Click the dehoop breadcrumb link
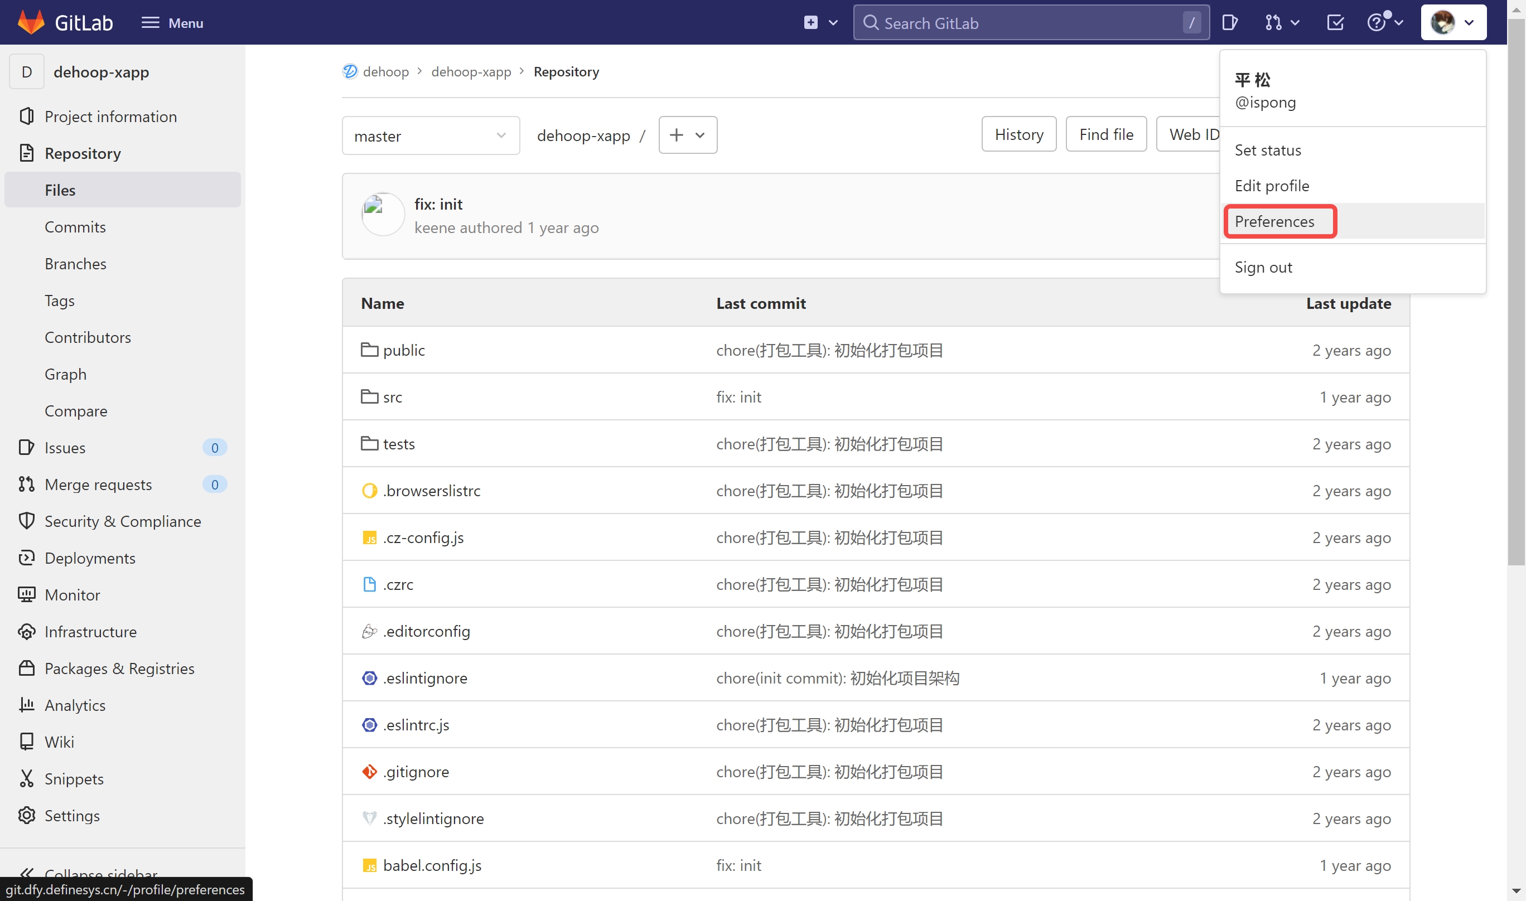 click(x=385, y=71)
